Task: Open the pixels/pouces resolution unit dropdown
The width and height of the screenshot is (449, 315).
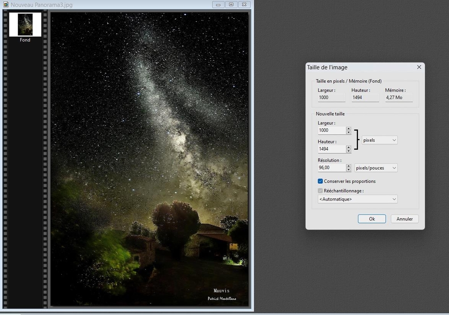Action: (376, 168)
